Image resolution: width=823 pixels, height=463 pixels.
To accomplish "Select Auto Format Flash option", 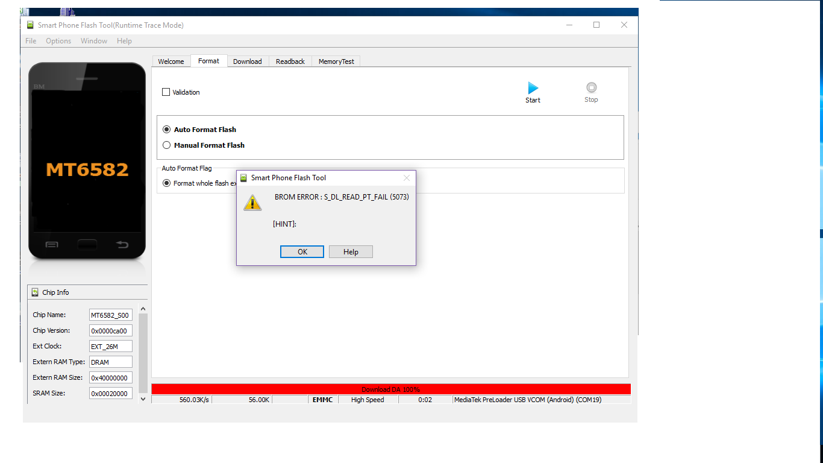I will tap(167, 130).
